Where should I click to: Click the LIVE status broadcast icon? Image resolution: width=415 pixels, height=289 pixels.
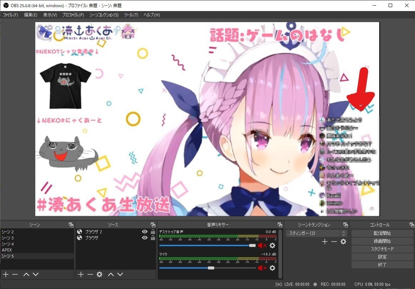tap(279, 284)
